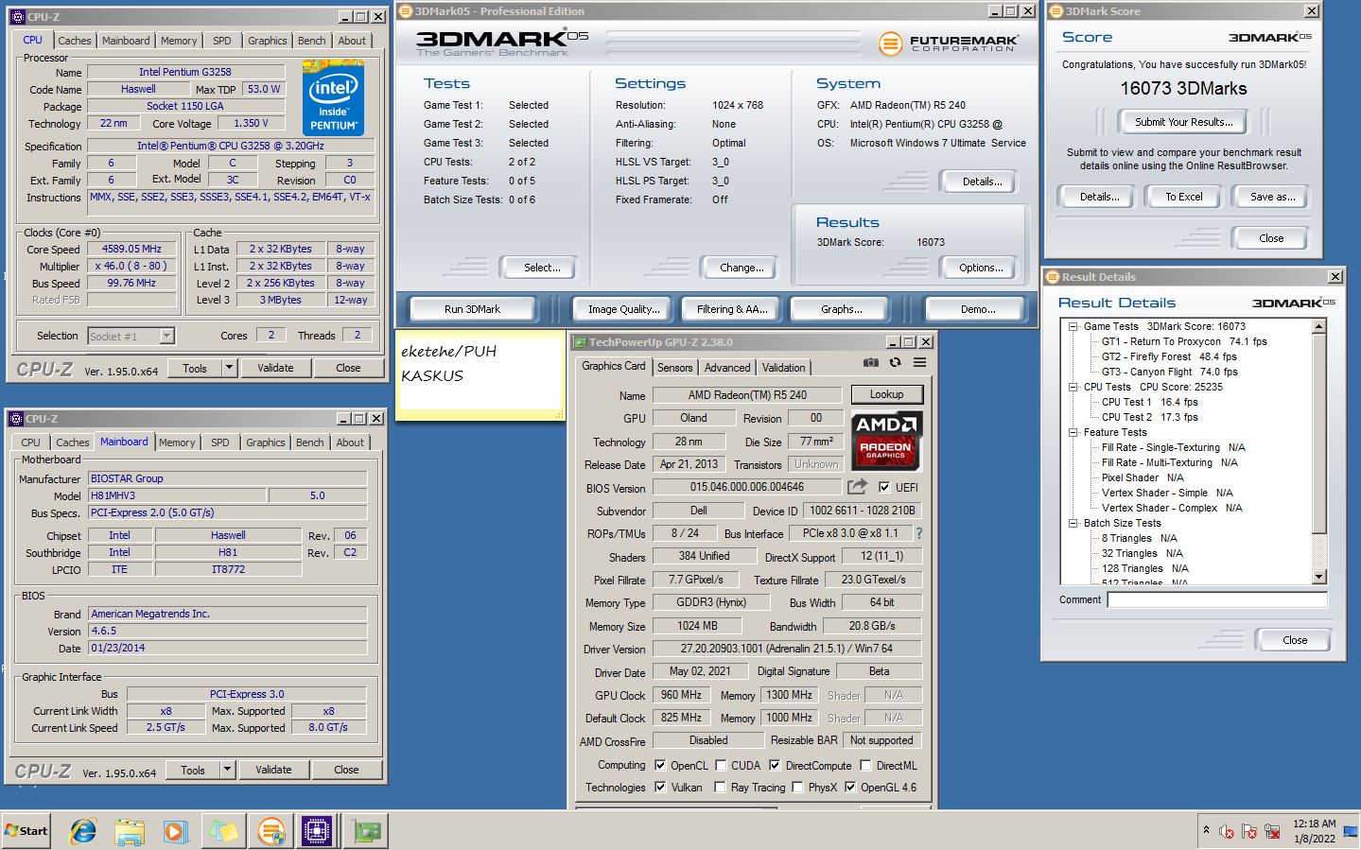The width and height of the screenshot is (1361, 850).
Task: Open Internet Explorer from the taskbar
Action: [83, 831]
